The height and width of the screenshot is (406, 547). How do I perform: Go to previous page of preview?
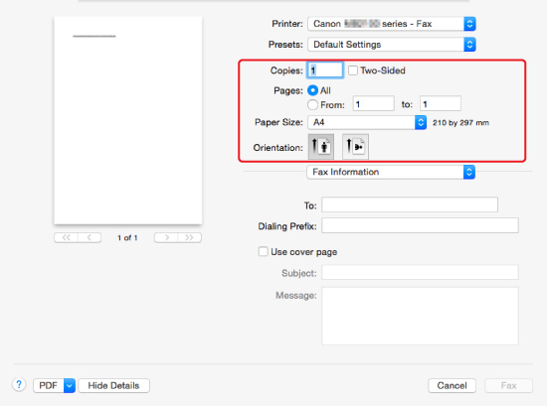(x=90, y=237)
